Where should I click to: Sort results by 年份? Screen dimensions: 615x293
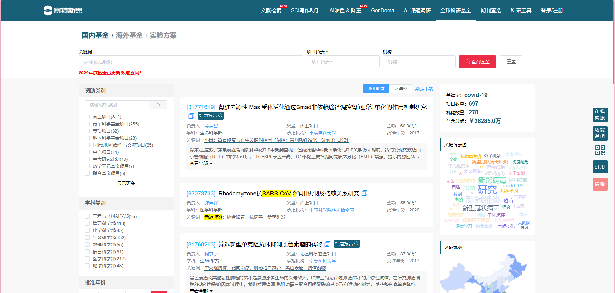coord(401,89)
